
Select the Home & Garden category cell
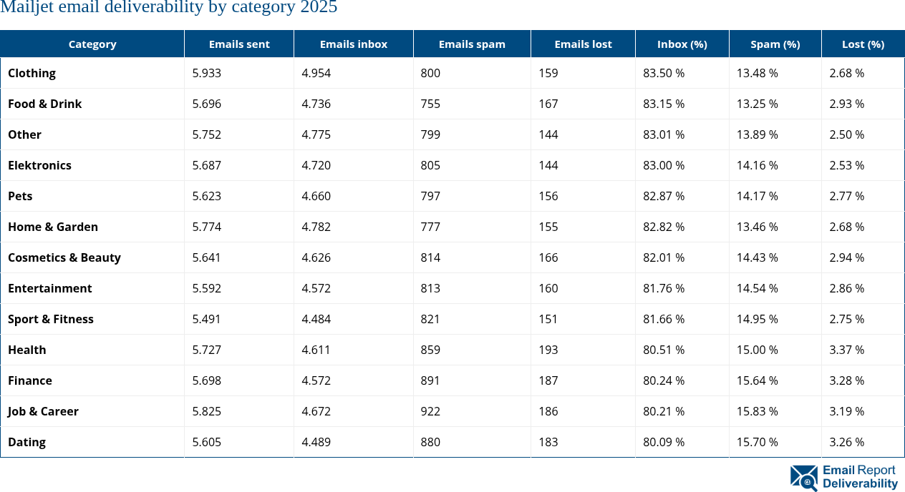click(x=92, y=227)
